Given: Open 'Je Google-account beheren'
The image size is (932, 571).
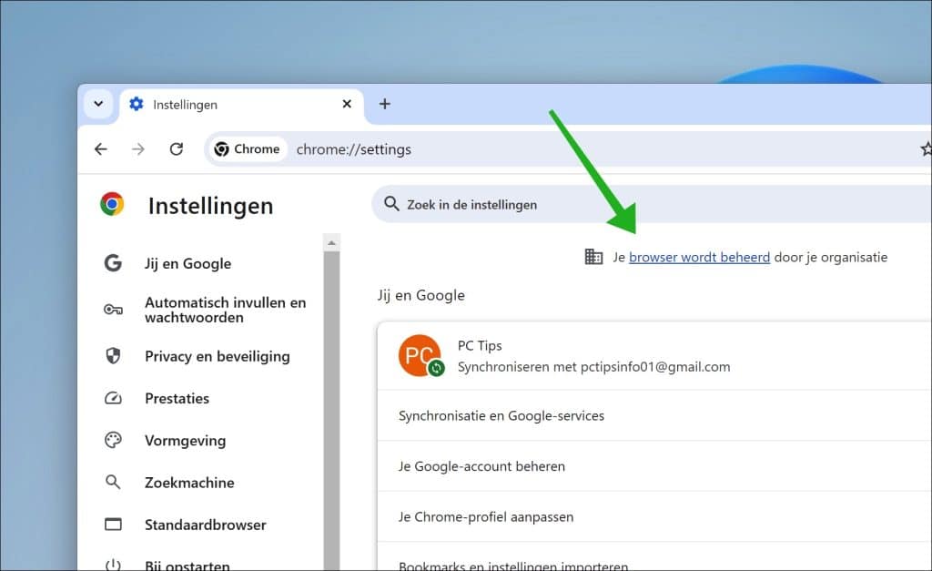Looking at the screenshot, I should tap(654, 466).
